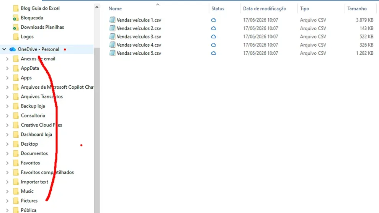Click the Anexos de email folder icon
Viewport: 379px width, 213px height.
[16, 59]
